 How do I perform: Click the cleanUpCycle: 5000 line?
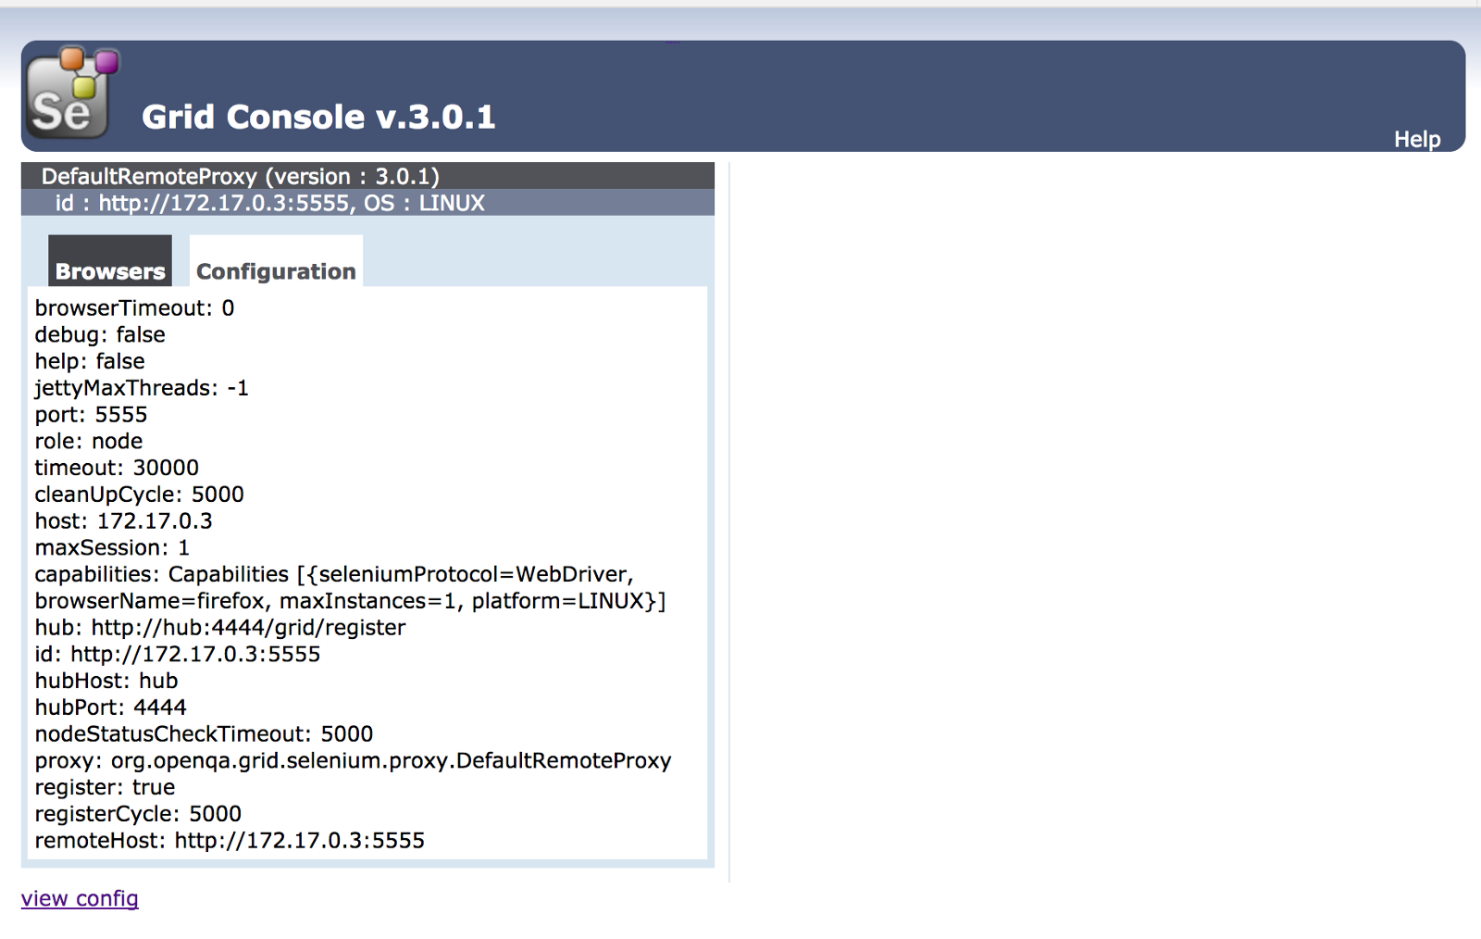point(140,495)
